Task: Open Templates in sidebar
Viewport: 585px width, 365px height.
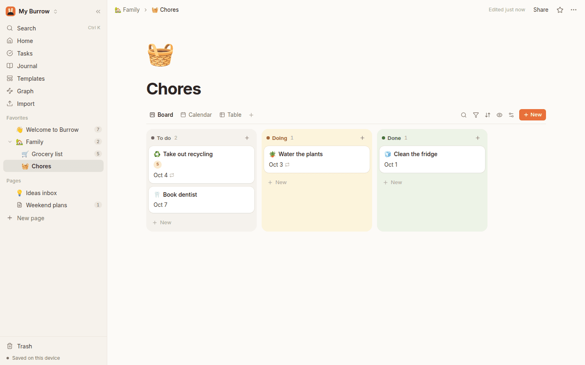Action: click(53, 79)
